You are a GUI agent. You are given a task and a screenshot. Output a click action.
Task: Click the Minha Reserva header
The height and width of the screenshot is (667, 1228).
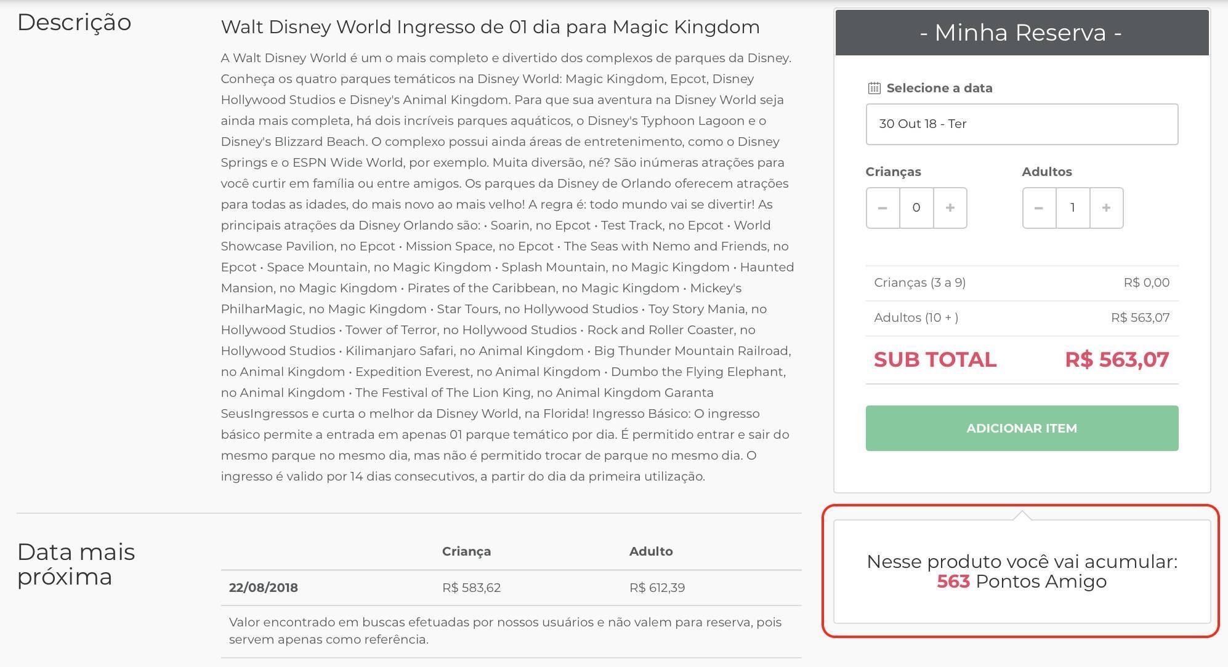[1022, 33]
